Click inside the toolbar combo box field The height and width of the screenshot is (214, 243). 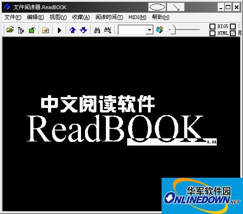pos(132,29)
